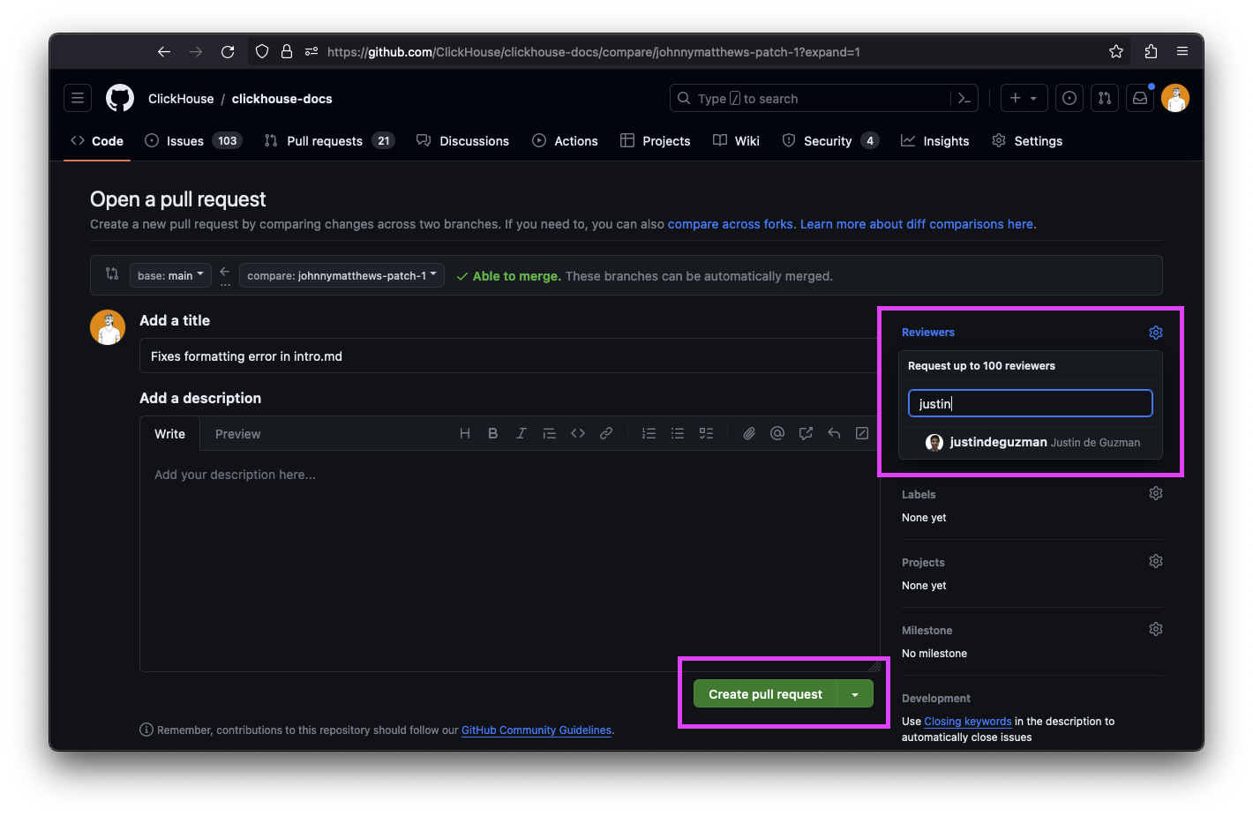The height and width of the screenshot is (816, 1253).
Task: Expand the base: main branch dropdown
Action: (170, 275)
